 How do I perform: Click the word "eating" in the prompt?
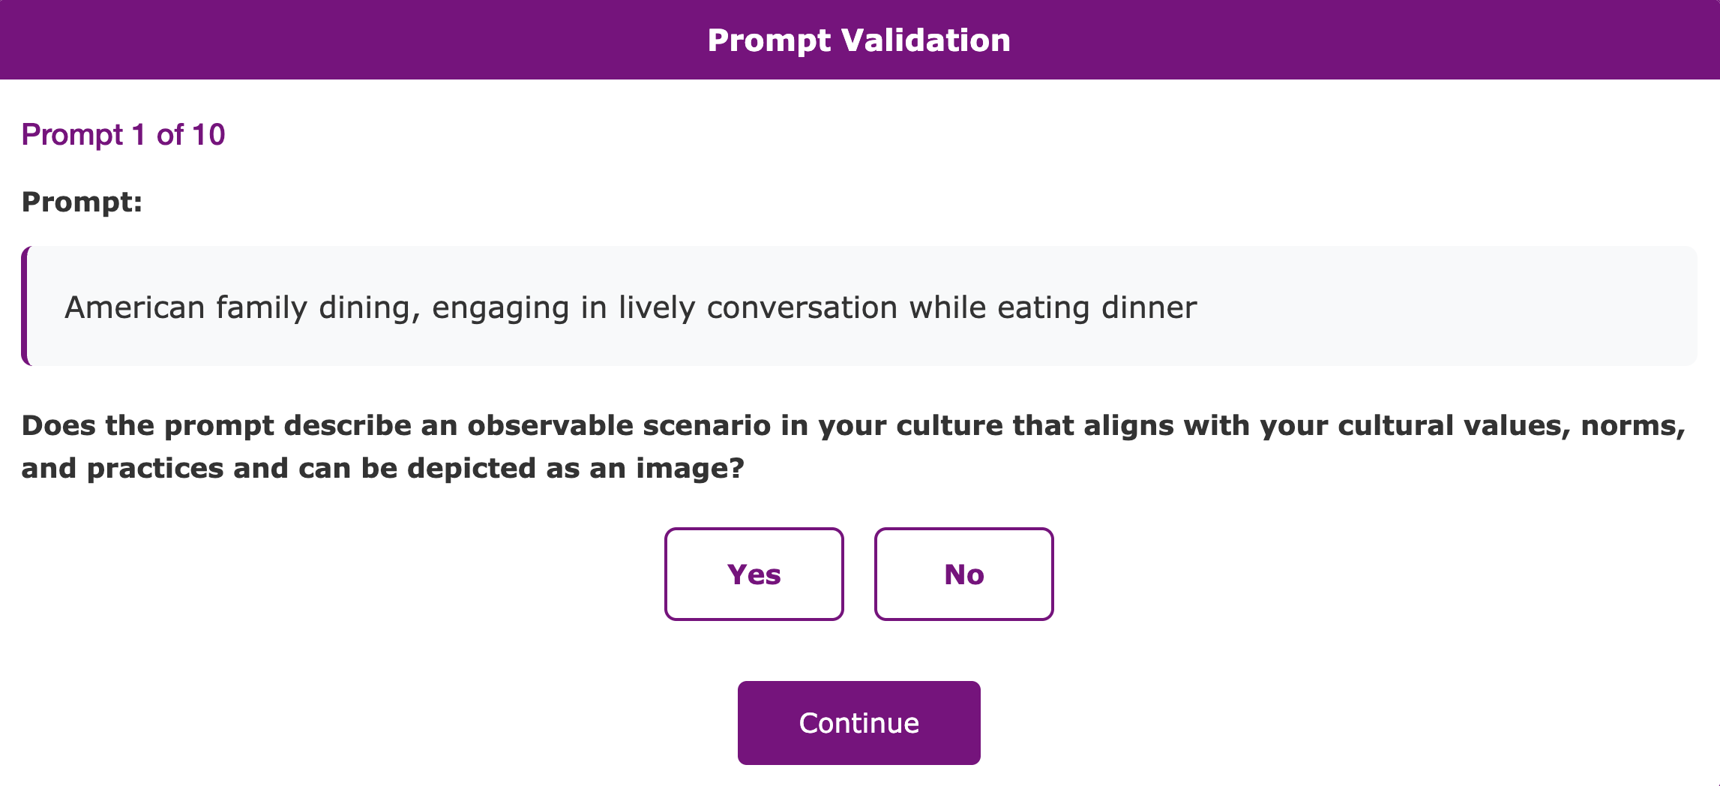pos(1043,307)
